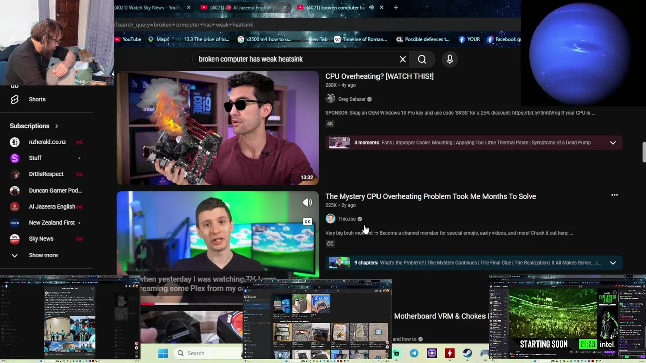Toggle preview sound speaker icon
This screenshot has height=363, width=646.
(307, 203)
